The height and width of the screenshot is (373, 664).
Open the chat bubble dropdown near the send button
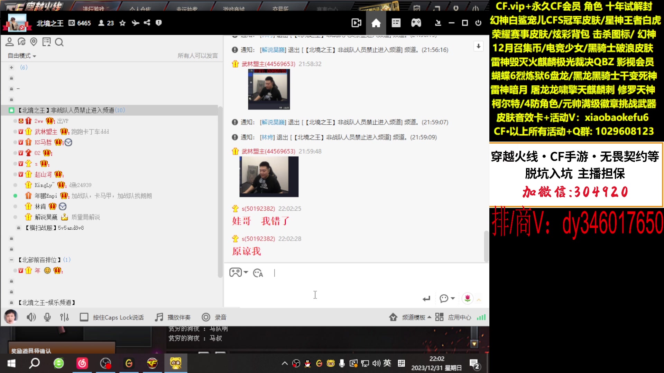[x=447, y=298]
